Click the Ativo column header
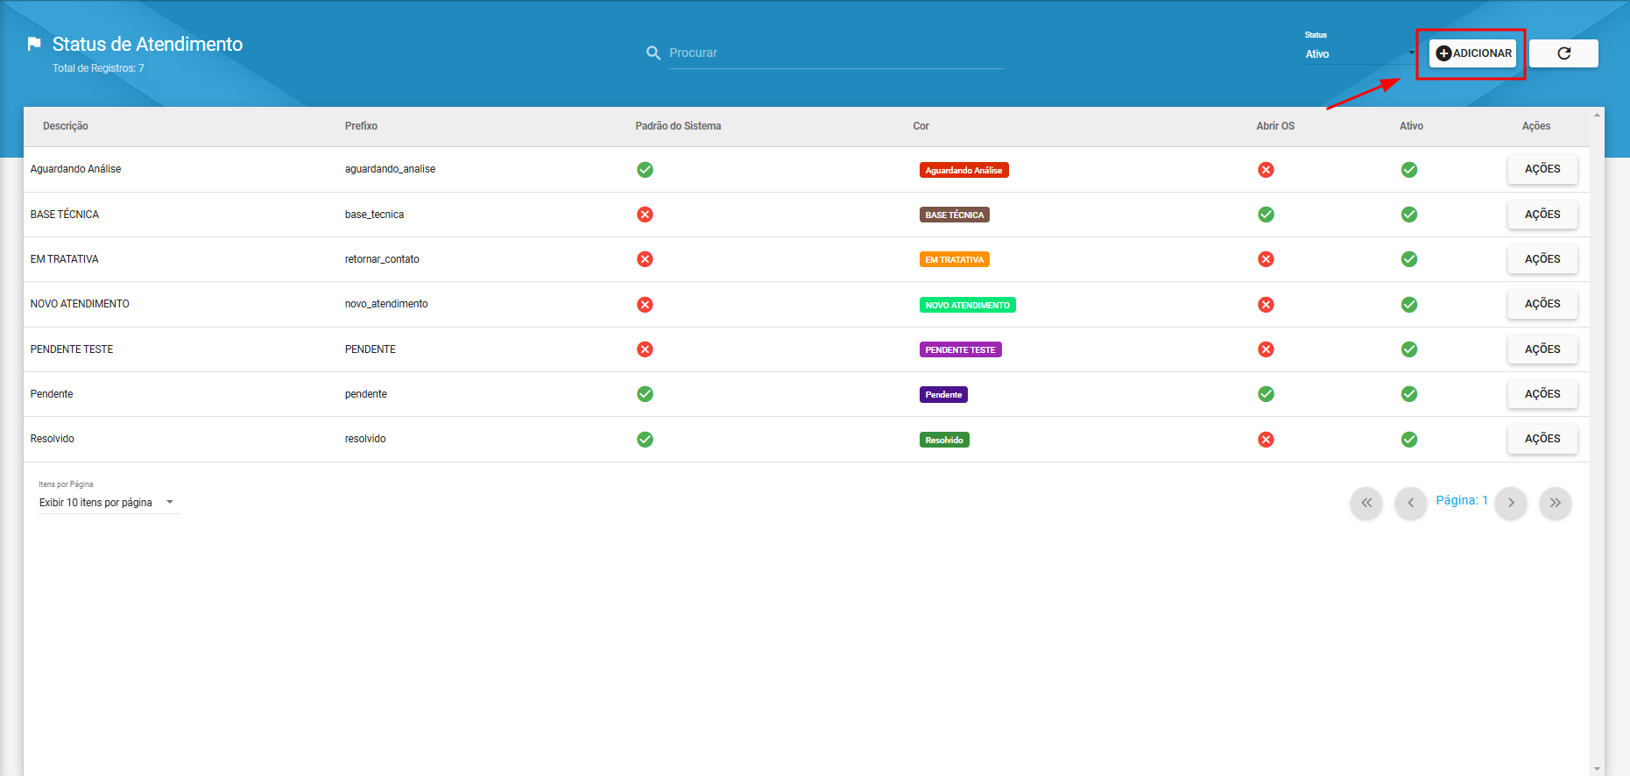This screenshot has width=1630, height=776. tap(1411, 126)
